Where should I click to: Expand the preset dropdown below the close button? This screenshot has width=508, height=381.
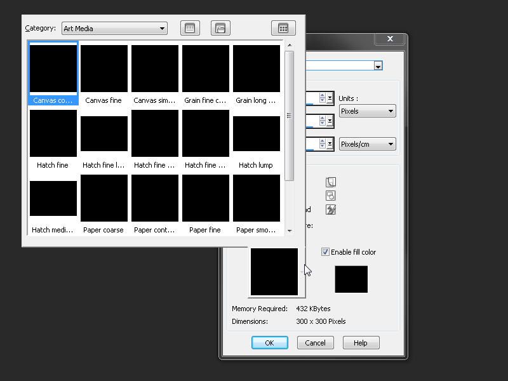click(x=378, y=66)
